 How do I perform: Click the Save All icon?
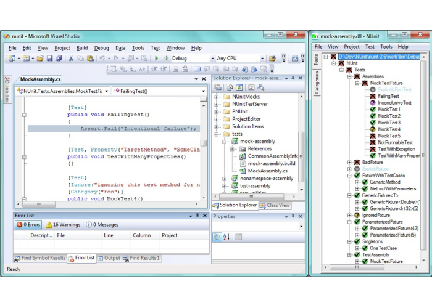pyautogui.click(x=59, y=59)
